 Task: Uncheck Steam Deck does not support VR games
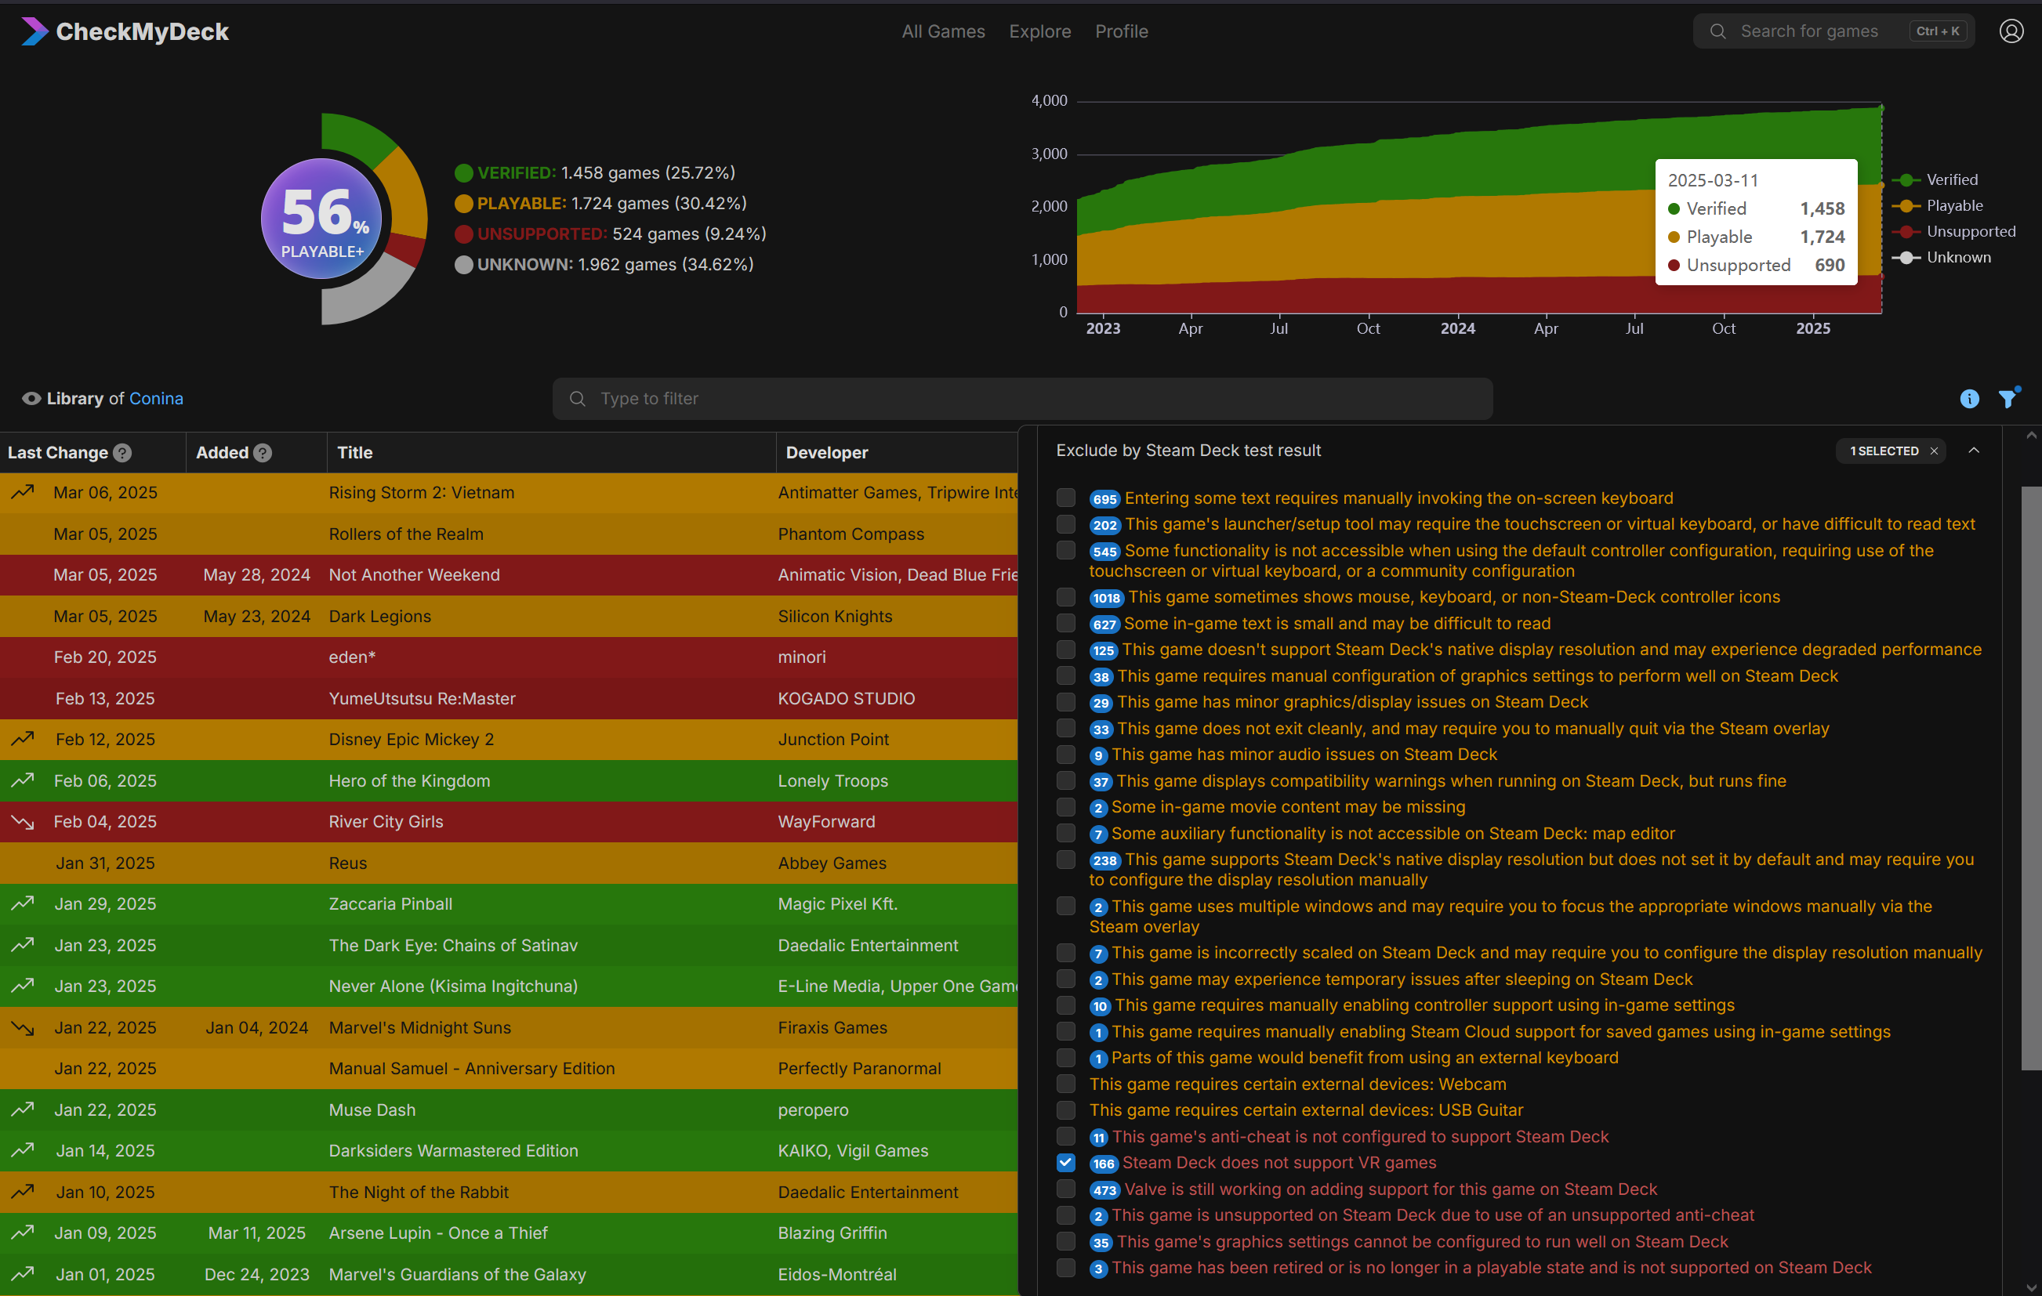[1066, 1163]
